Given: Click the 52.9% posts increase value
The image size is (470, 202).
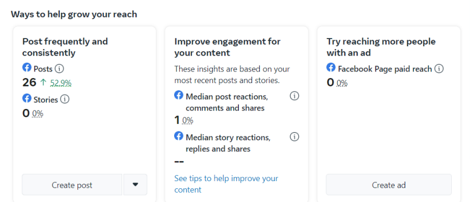Looking at the screenshot, I should pyautogui.click(x=61, y=83).
